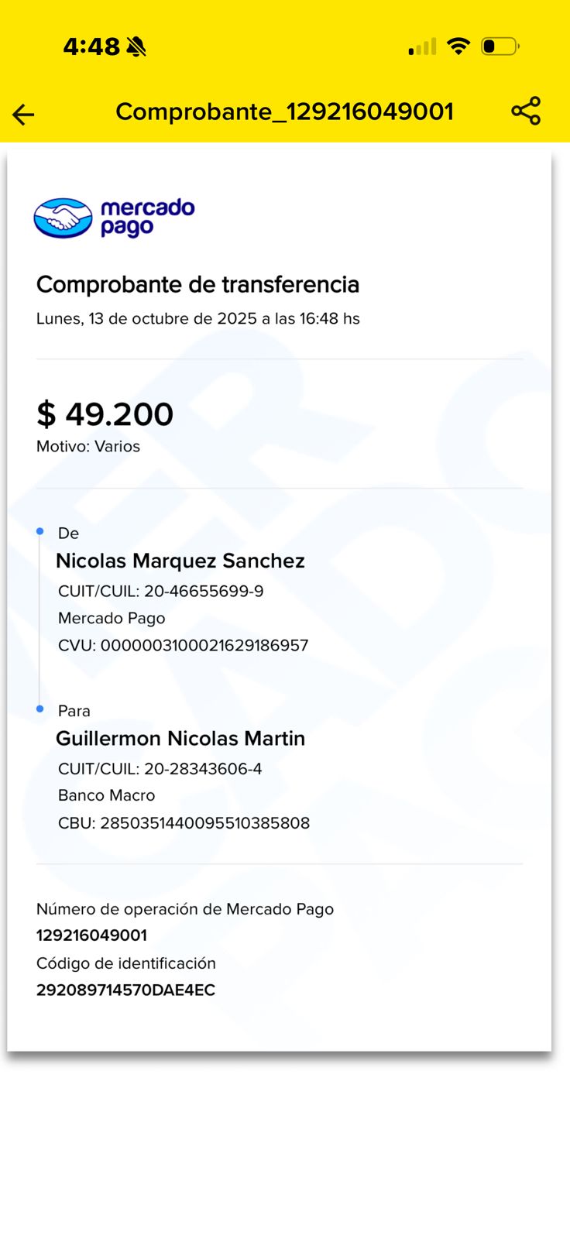Tap the share icon
Image resolution: width=570 pixels, height=1239 pixels.
coord(526,112)
